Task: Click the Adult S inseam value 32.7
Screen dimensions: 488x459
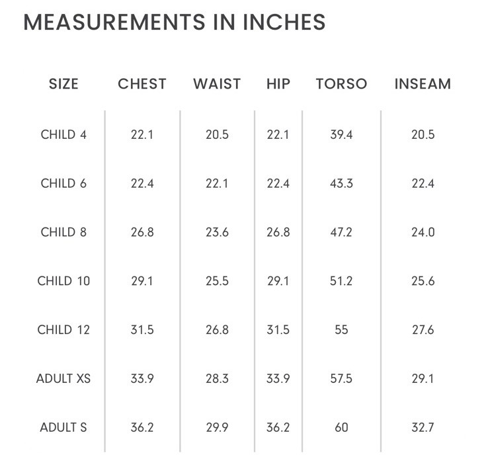Action: coord(423,427)
